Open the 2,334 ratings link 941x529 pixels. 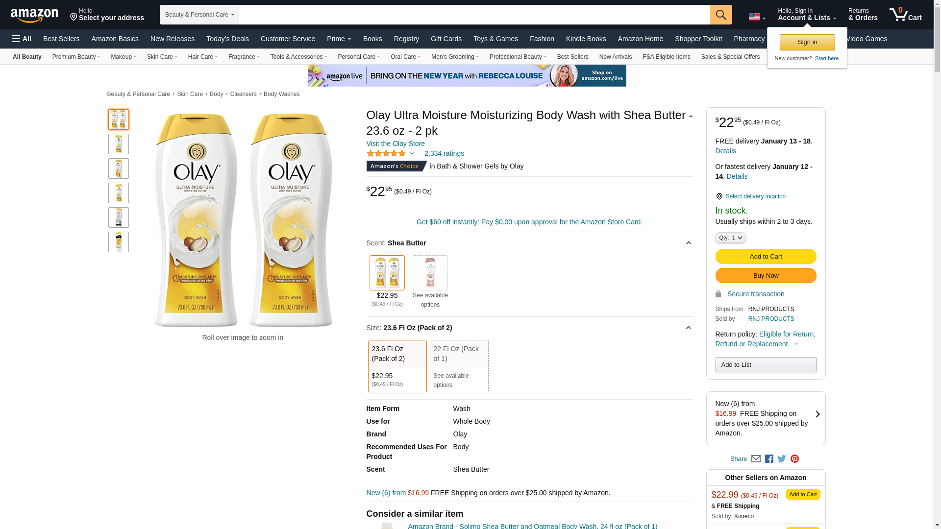pyautogui.click(x=444, y=153)
